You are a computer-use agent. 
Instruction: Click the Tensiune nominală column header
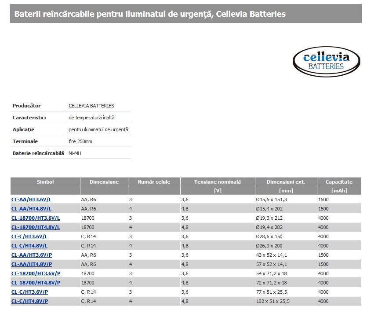point(217,182)
